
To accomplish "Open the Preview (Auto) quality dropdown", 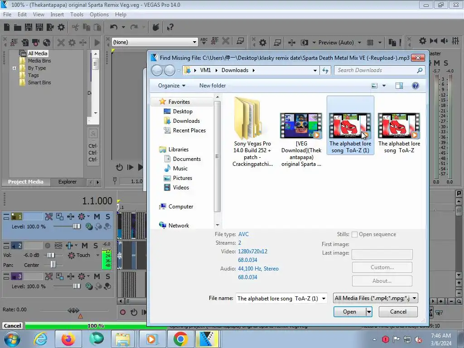I will pyautogui.click(x=359, y=43).
